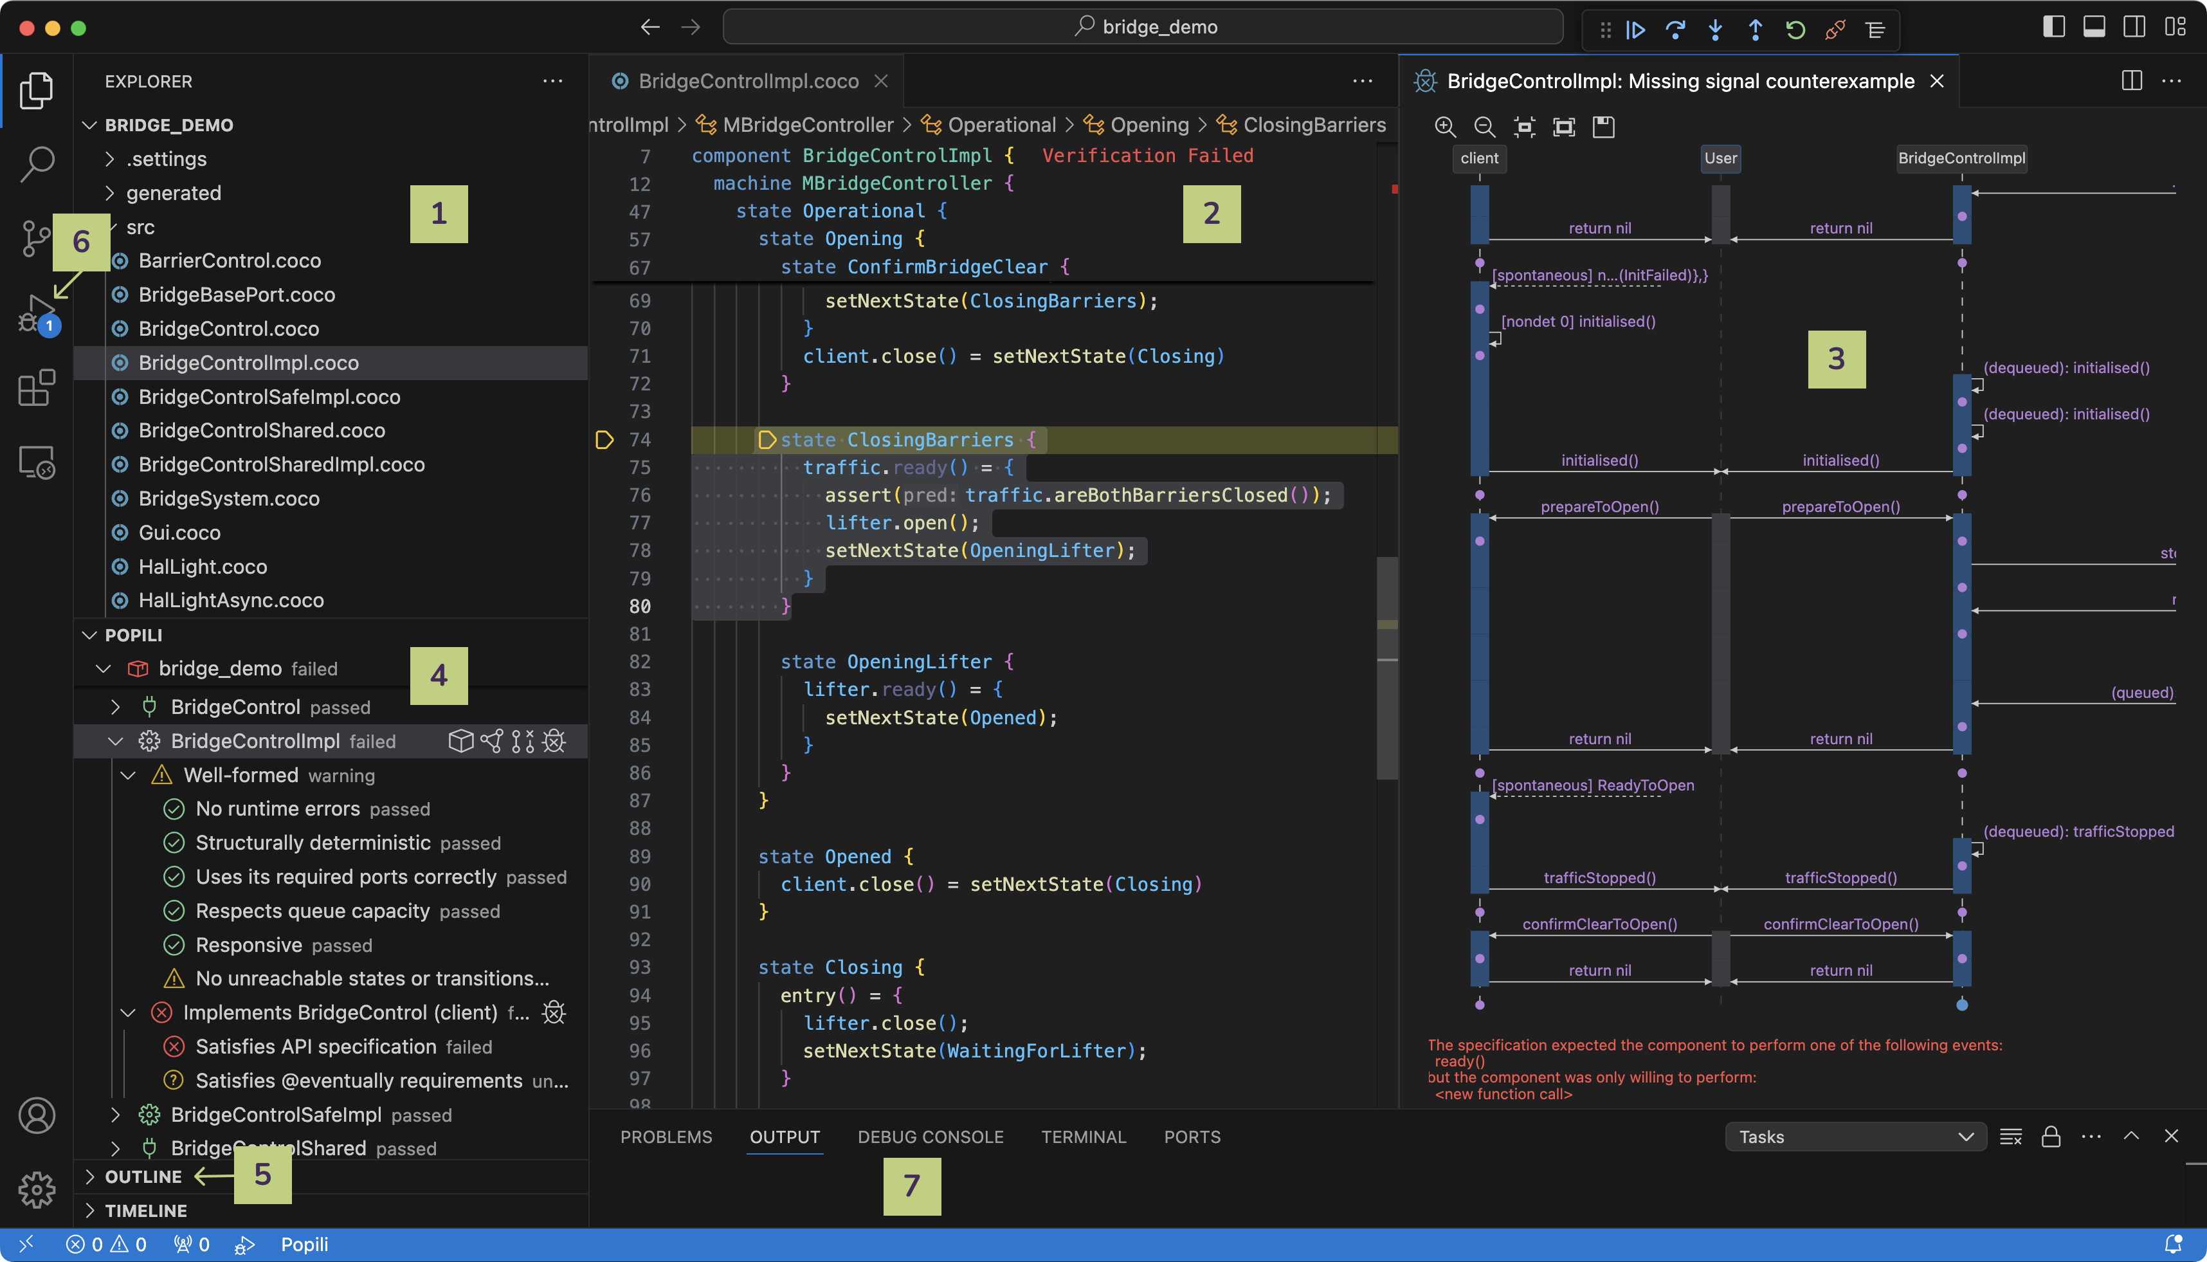
Task: Click the diagram fit-to-selection icon
Action: click(x=1524, y=127)
